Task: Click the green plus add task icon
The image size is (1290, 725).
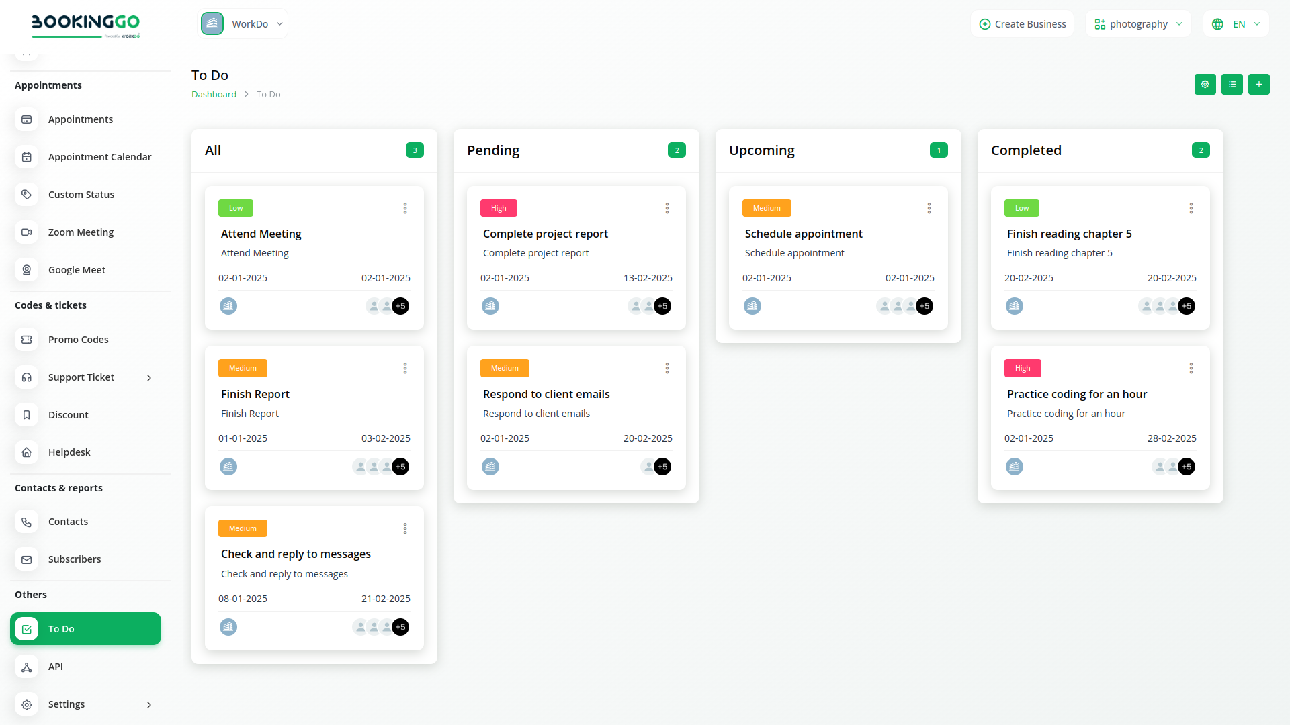Action: point(1258,85)
